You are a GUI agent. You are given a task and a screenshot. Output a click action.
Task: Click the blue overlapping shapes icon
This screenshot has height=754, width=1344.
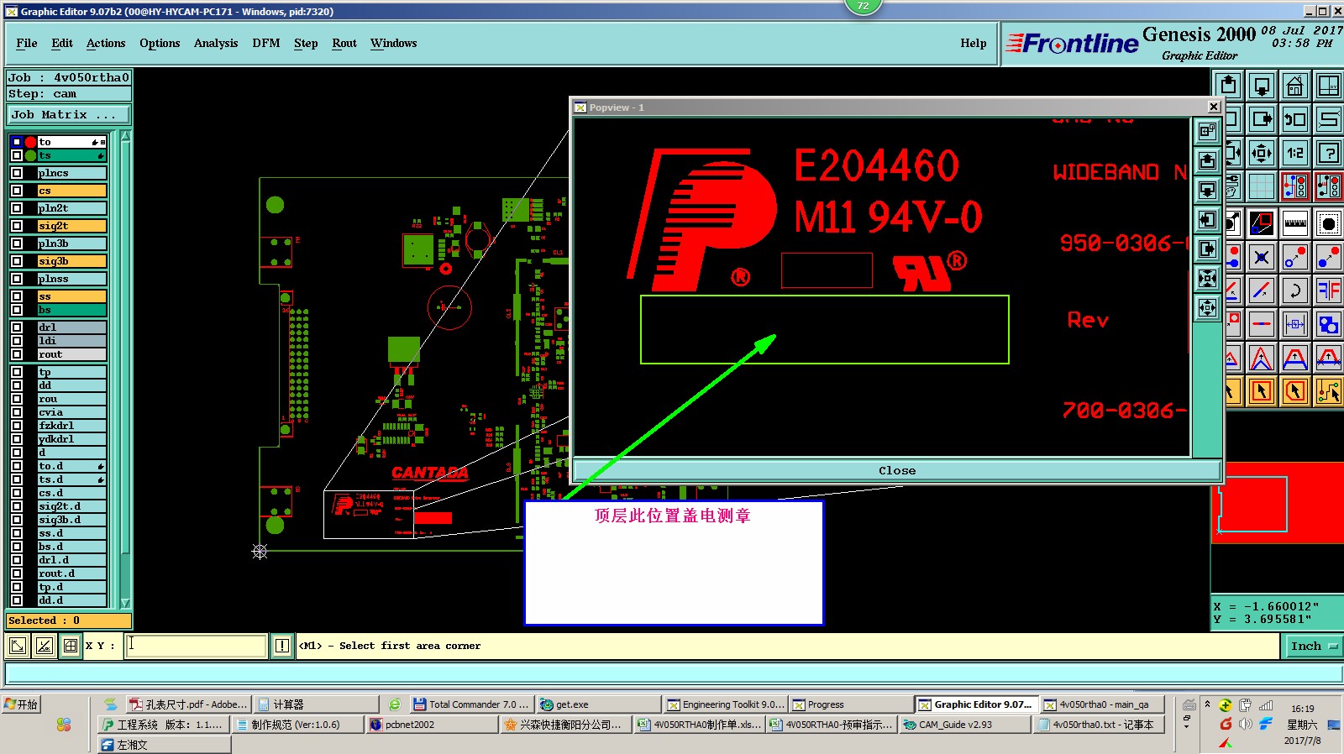1328,324
